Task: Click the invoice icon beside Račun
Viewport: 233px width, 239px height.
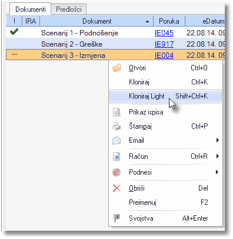Action: [x=116, y=156]
